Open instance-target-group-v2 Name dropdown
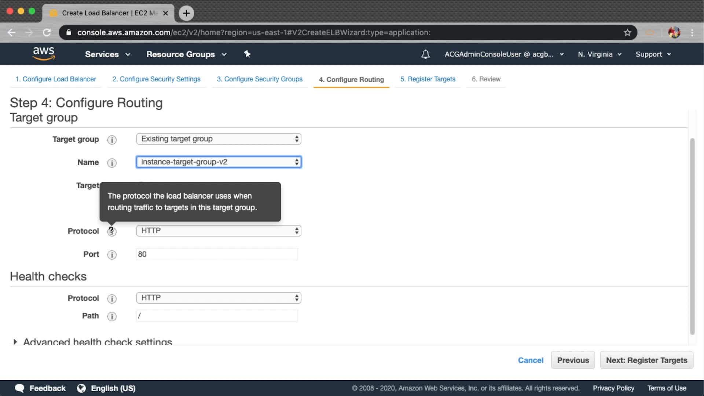This screenshot has width=704, height=396. (x=219, y=162)
